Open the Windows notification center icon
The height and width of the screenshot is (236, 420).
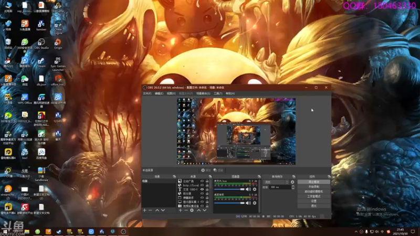[x=413, y=232]
